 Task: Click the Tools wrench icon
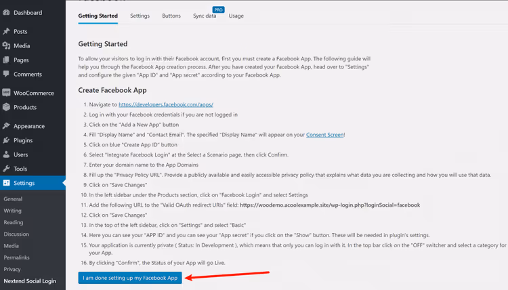(6, 169)
